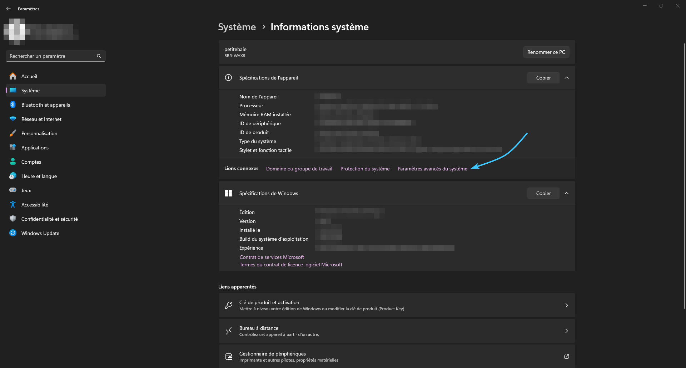Click the Windows logo beside Spécifications de Windows
Image resolution: width=686 pixels, height=368 pixels.
tap(229, 193)
